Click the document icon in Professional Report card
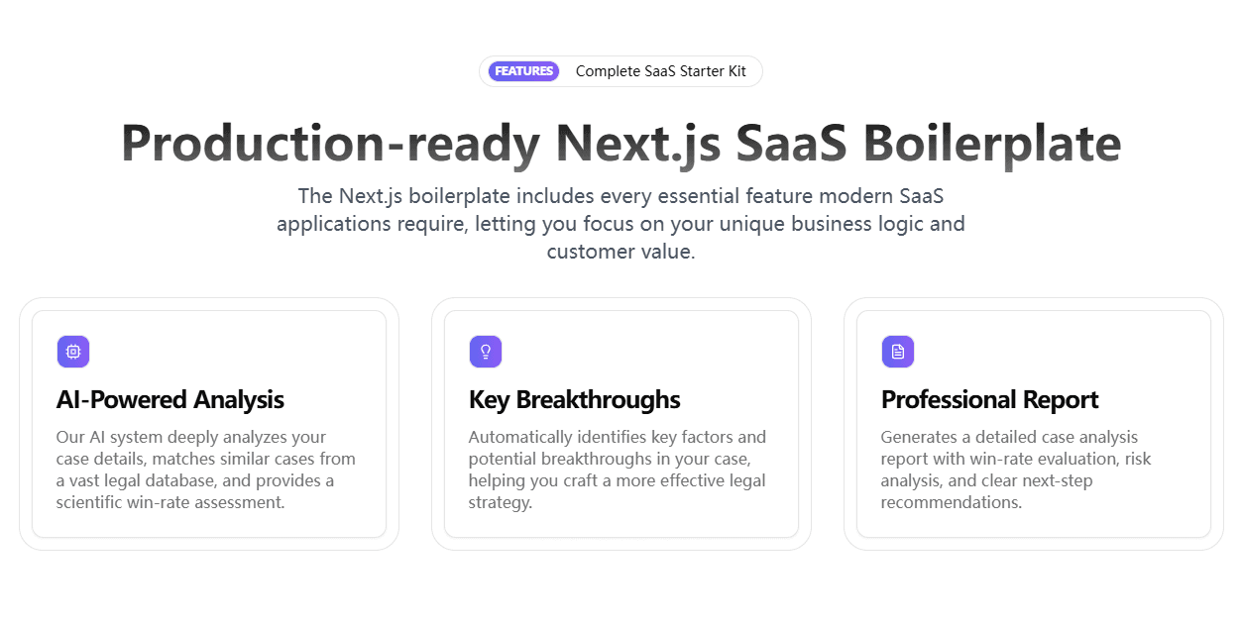This screenshot has height=629, width=1242. (x=898, y=352)
